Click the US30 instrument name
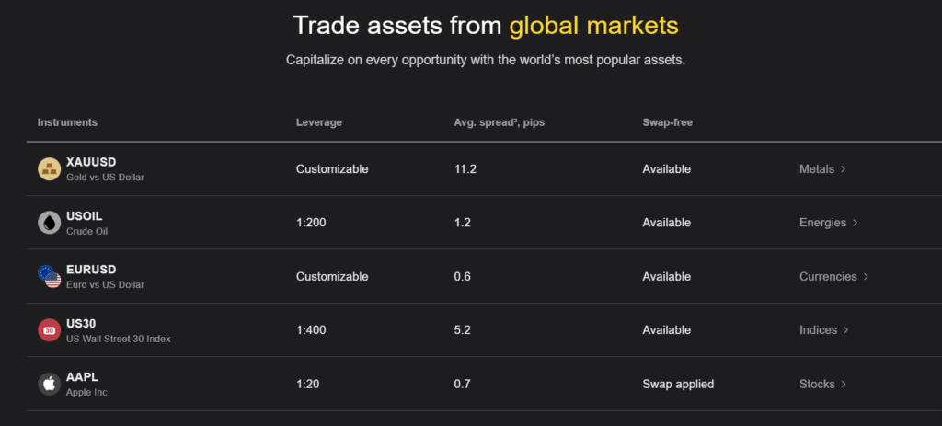Image resolution: width=942 pixels, height=426 pixels. (81, 323)
